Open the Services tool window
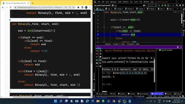This screenshot has width=185, height=104. coord(168,94)
